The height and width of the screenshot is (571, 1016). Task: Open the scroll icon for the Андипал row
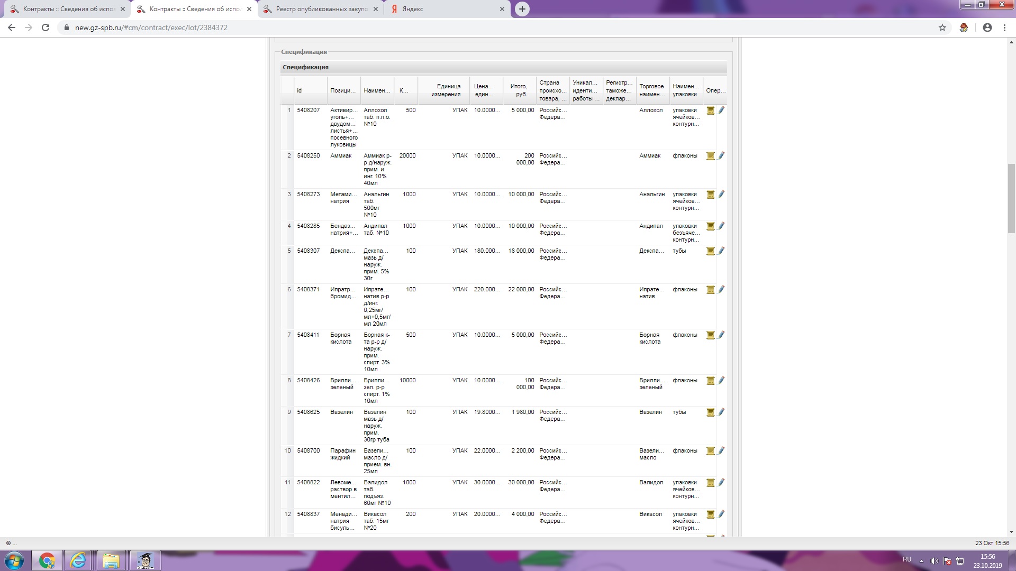tap(711, 226)
